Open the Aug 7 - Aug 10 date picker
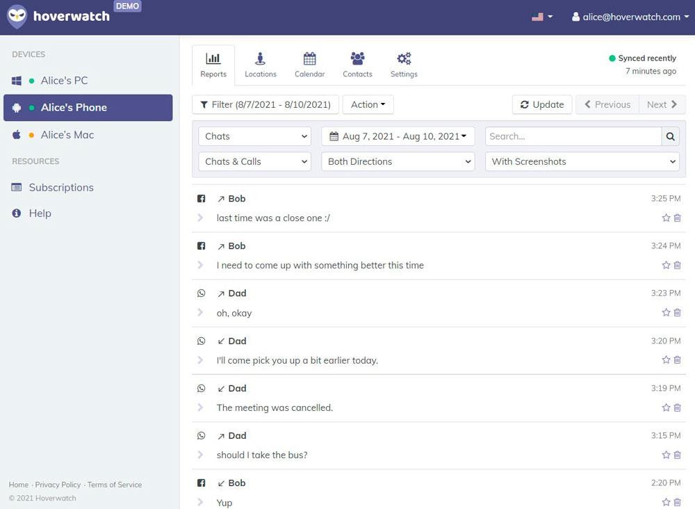The image size is (695, 509). [x=398, y=136]
